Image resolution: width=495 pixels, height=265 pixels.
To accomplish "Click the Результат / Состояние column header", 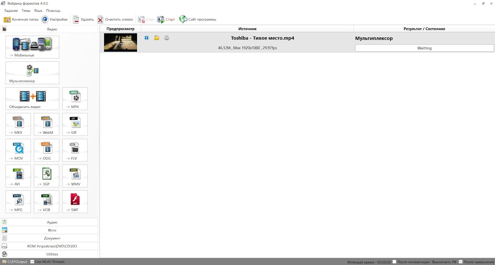I will tap(424, 29).
